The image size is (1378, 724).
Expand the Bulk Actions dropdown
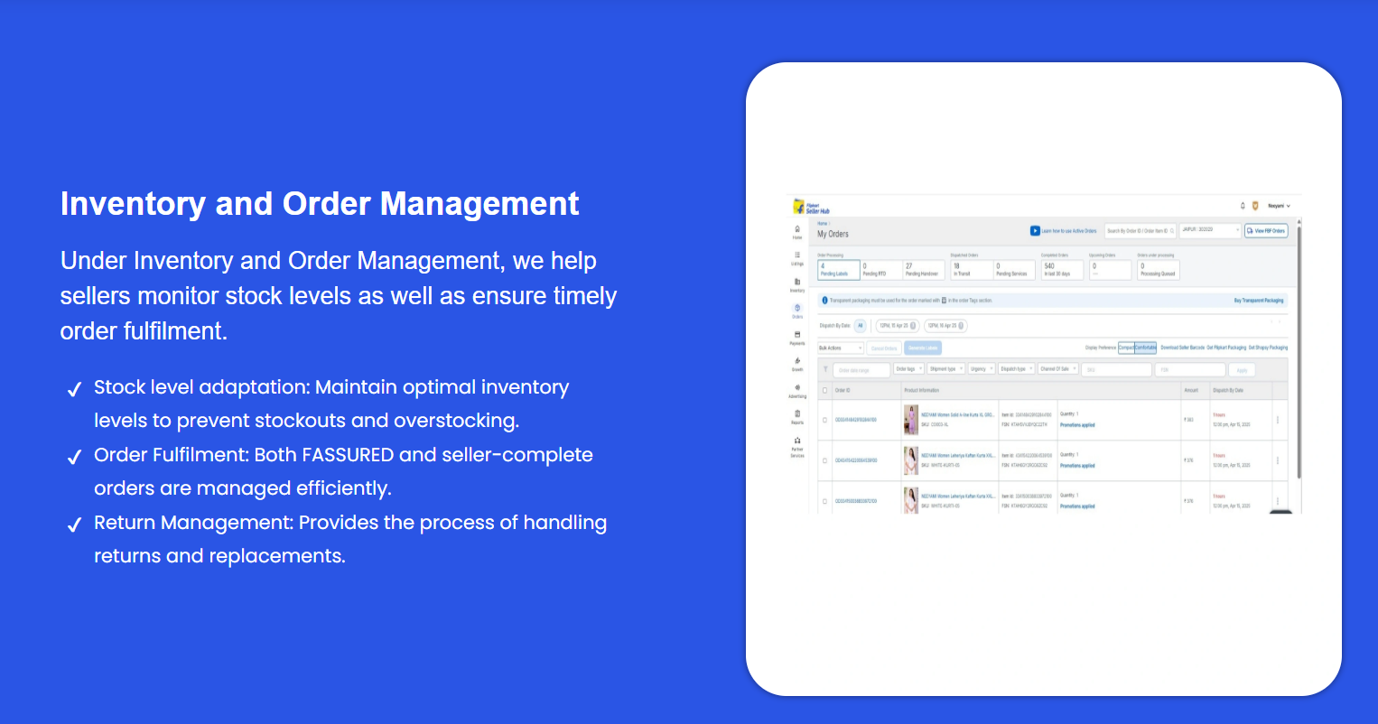pos(841,348)
